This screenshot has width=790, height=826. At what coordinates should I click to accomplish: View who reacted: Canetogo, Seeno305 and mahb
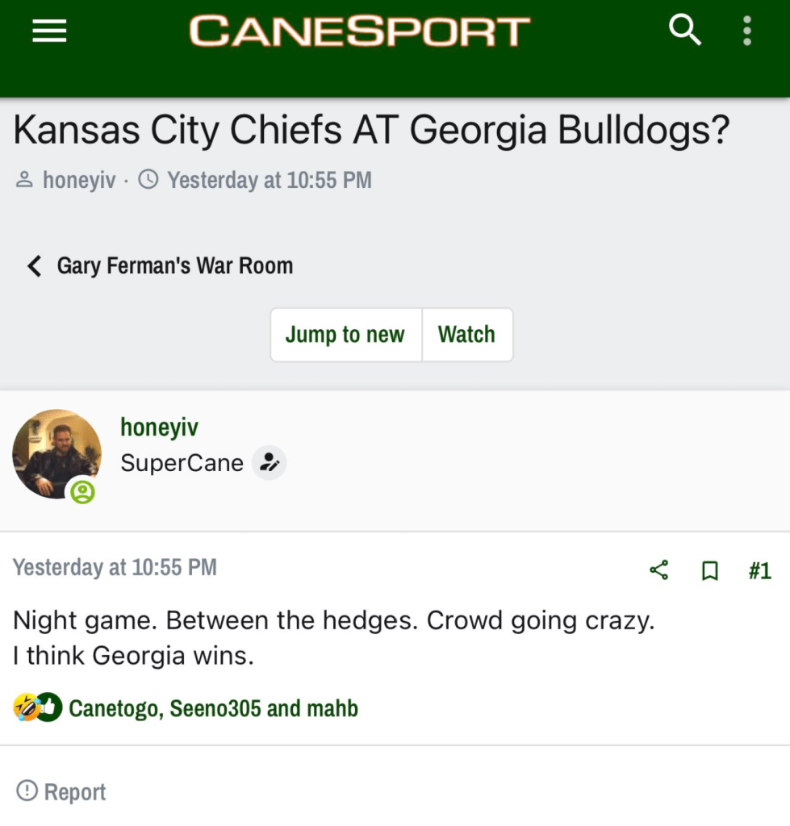coord(213,708)
